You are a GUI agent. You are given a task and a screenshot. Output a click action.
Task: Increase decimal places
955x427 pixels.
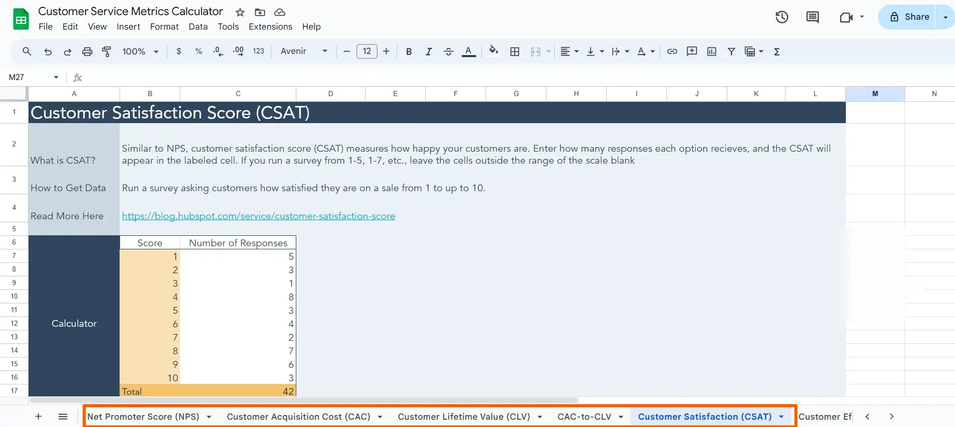238,51
